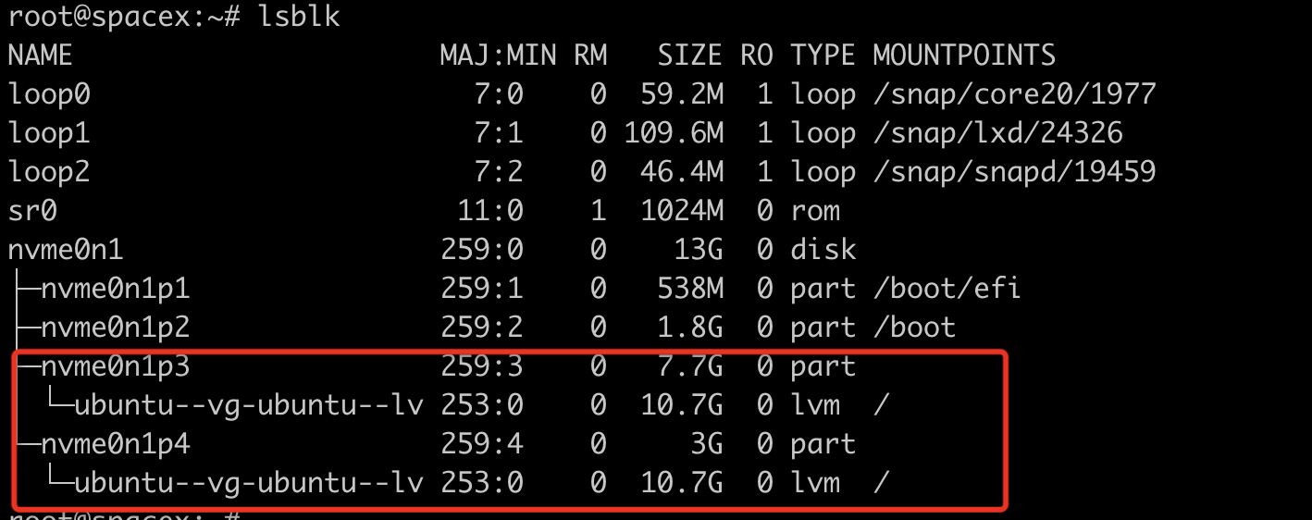Click the 10.7G size under nvme0n1p4
The height and width of the screenshot is (520, 1312).
tap(681, 483)
